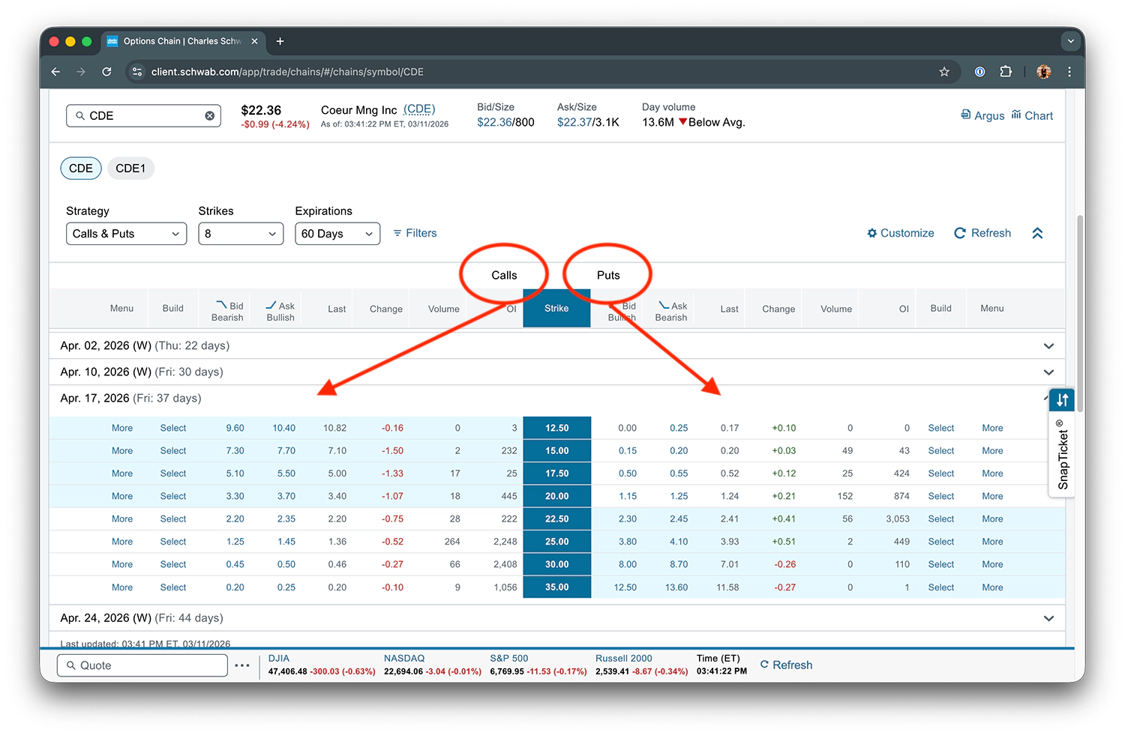Screen dimensions: 1125x735
Task: Click put open interest 3,053 at 22.50
Action: coord(898,518)
